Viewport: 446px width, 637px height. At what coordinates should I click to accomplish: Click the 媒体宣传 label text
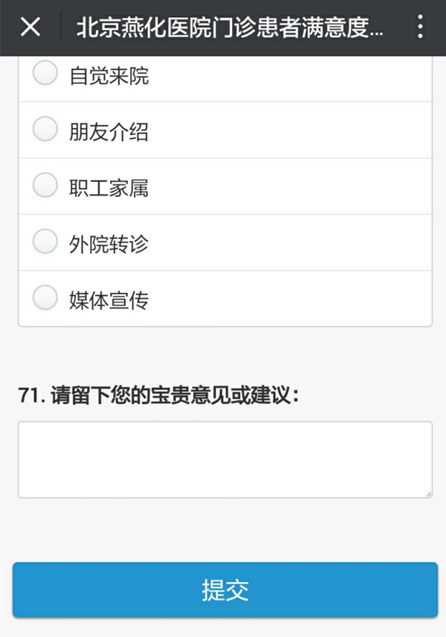109,300
